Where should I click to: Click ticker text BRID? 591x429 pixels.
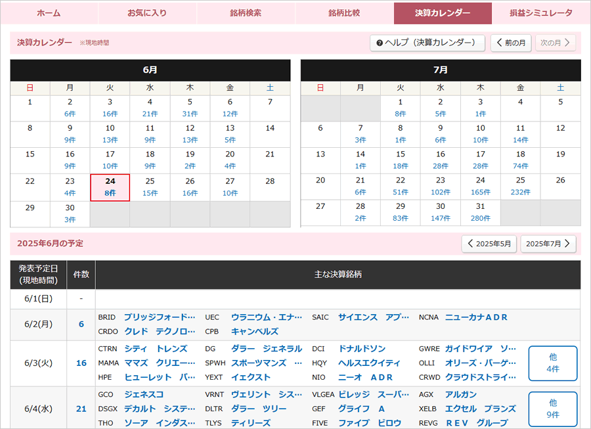coord(106,317)
